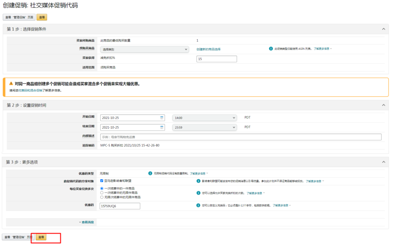Click the top 查看"管理促销"页面 button
The width and height of the screenshot is (395, 245).
click(19, 17)
